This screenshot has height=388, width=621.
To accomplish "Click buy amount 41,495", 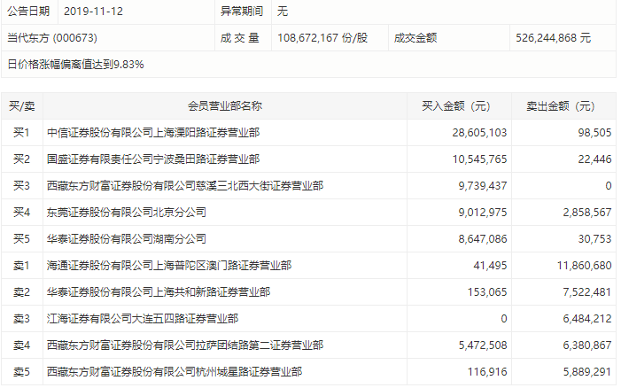I will (x=490, y=266).
